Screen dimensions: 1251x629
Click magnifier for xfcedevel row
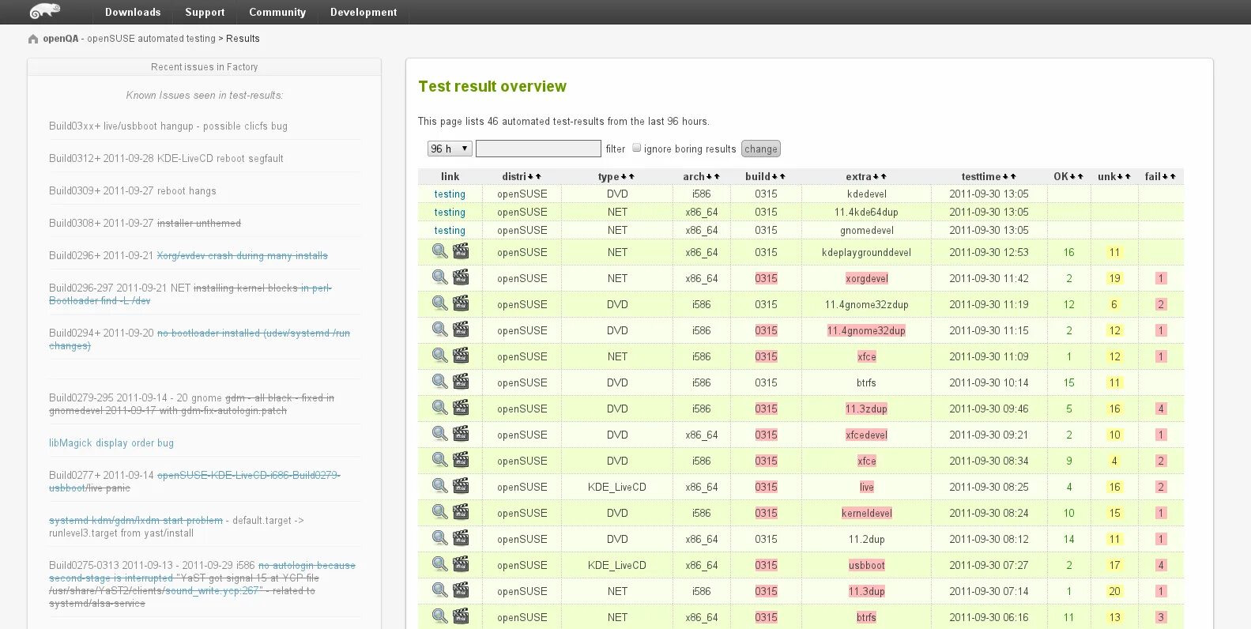point(439,433)
